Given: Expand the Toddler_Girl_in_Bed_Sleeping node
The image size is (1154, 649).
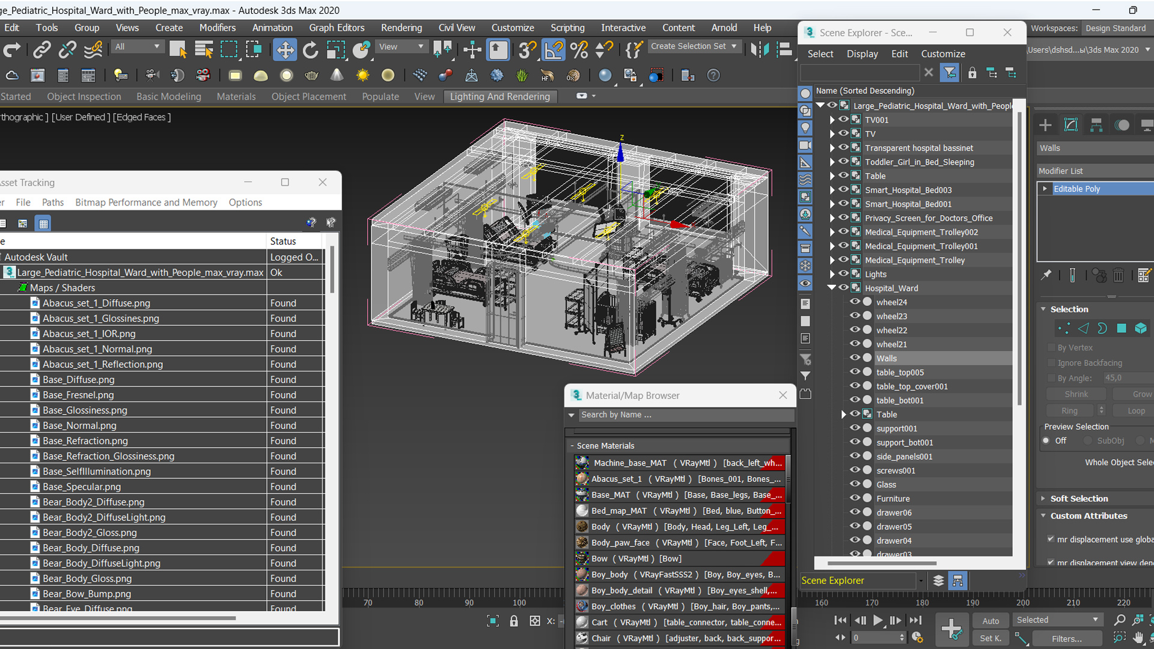Looking at the screenshot, I should pos(832,162).
